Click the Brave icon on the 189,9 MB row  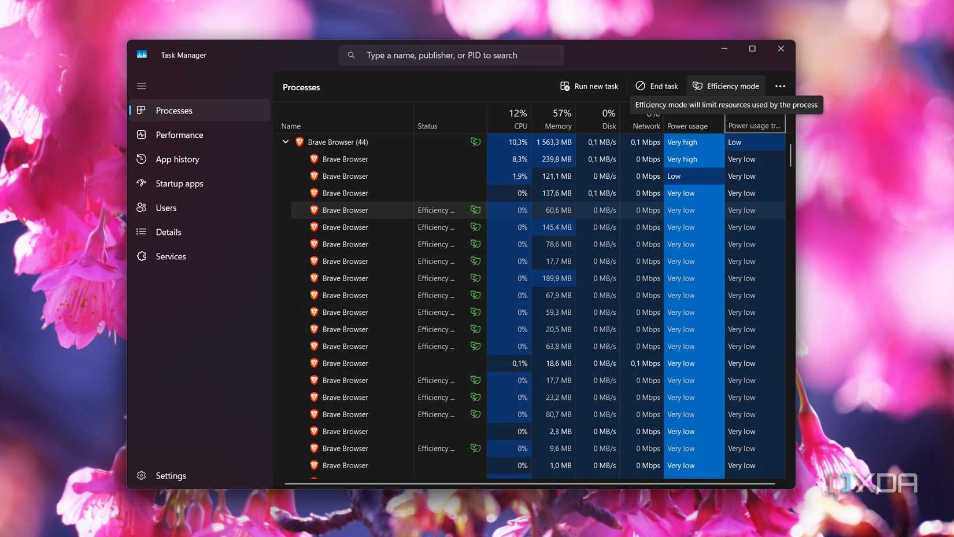[x=314, y=278]
